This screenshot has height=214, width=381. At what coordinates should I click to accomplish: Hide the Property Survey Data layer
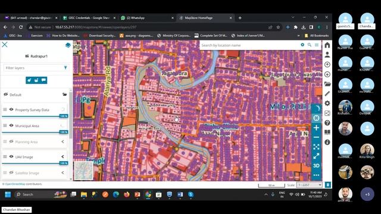pos(11,109)
